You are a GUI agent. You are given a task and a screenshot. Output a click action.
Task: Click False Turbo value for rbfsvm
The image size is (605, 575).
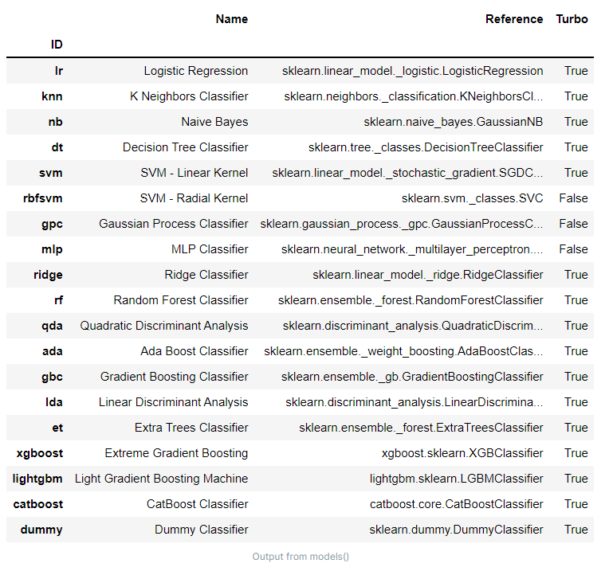[573, 198]
